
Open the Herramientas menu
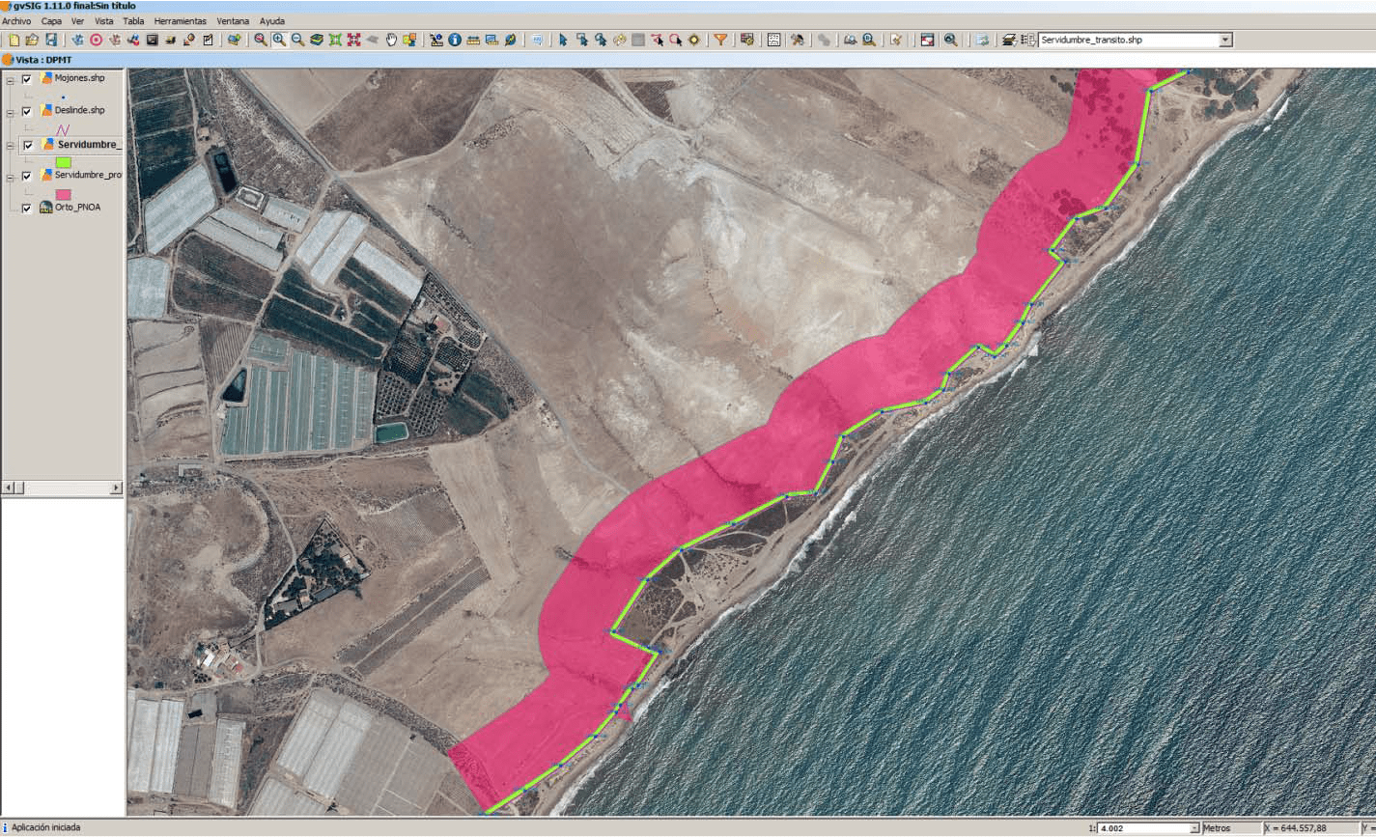[x=180, y=20]
